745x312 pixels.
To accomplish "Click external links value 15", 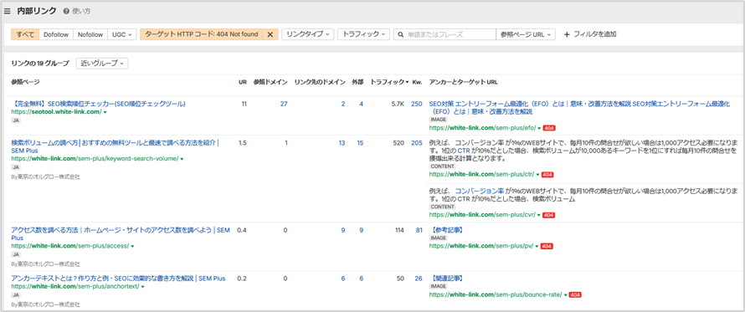I will (360, 142).
